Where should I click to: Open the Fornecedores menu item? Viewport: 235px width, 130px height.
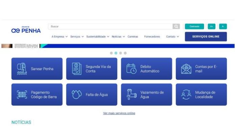[152, 36]
